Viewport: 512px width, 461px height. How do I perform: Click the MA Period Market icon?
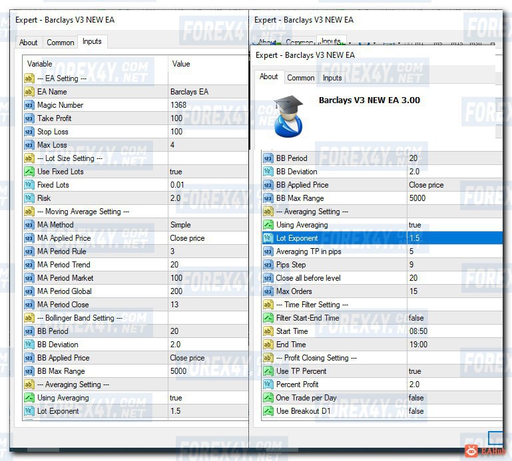(29, 278)
